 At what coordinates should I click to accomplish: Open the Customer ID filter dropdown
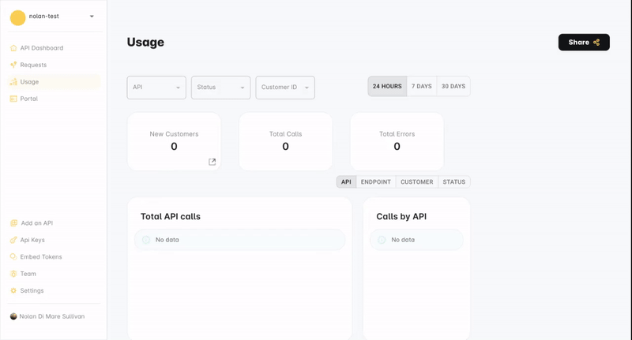click(285, 88)
